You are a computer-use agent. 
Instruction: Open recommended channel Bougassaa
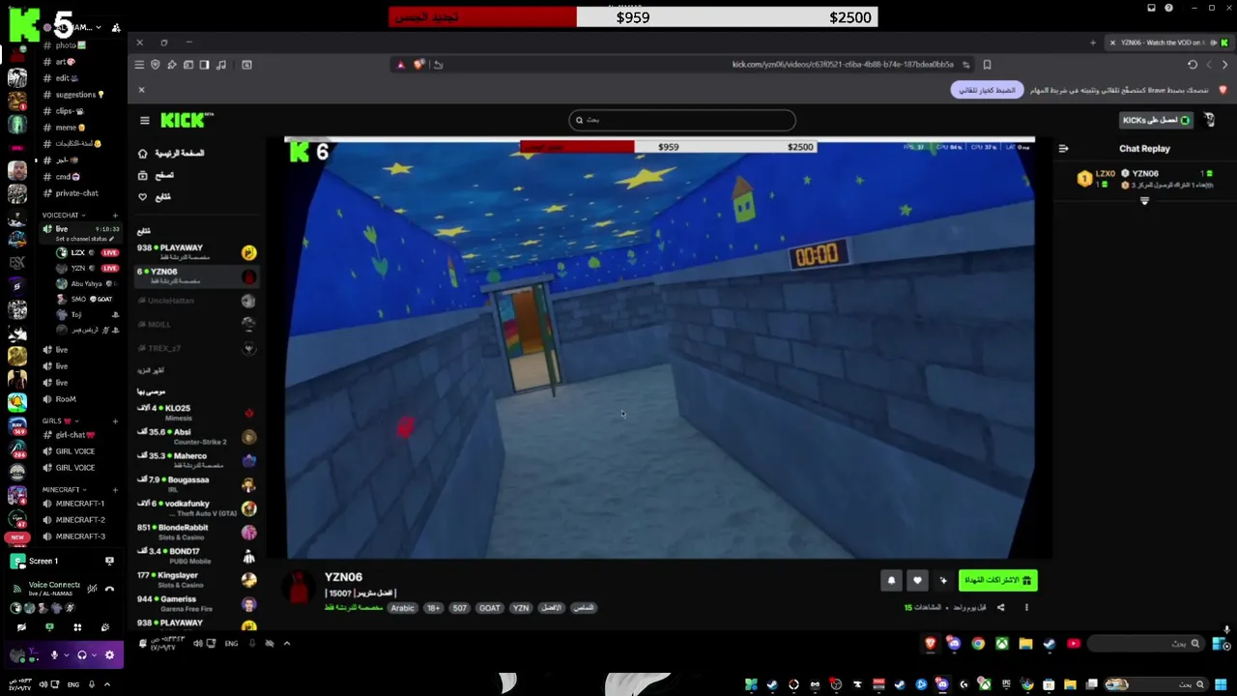197,484
